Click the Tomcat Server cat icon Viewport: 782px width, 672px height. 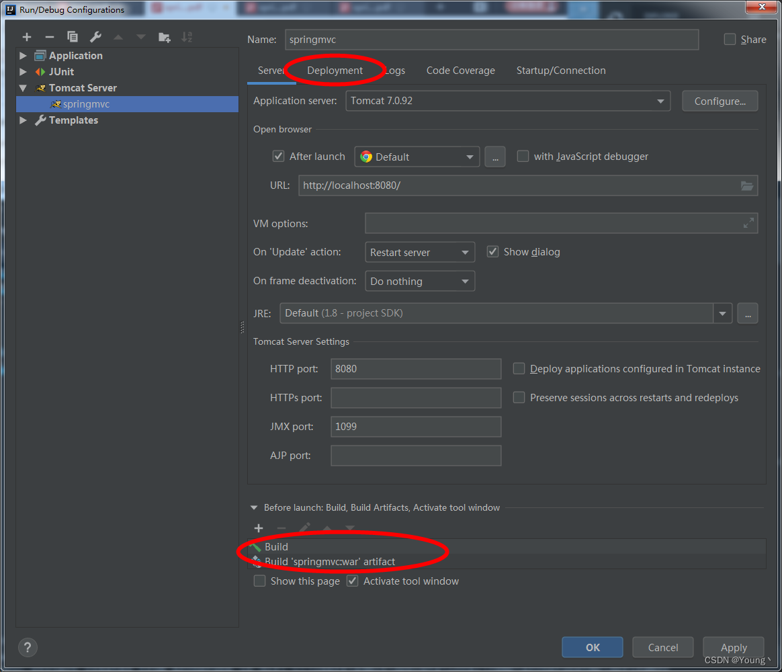coord(40,88)
